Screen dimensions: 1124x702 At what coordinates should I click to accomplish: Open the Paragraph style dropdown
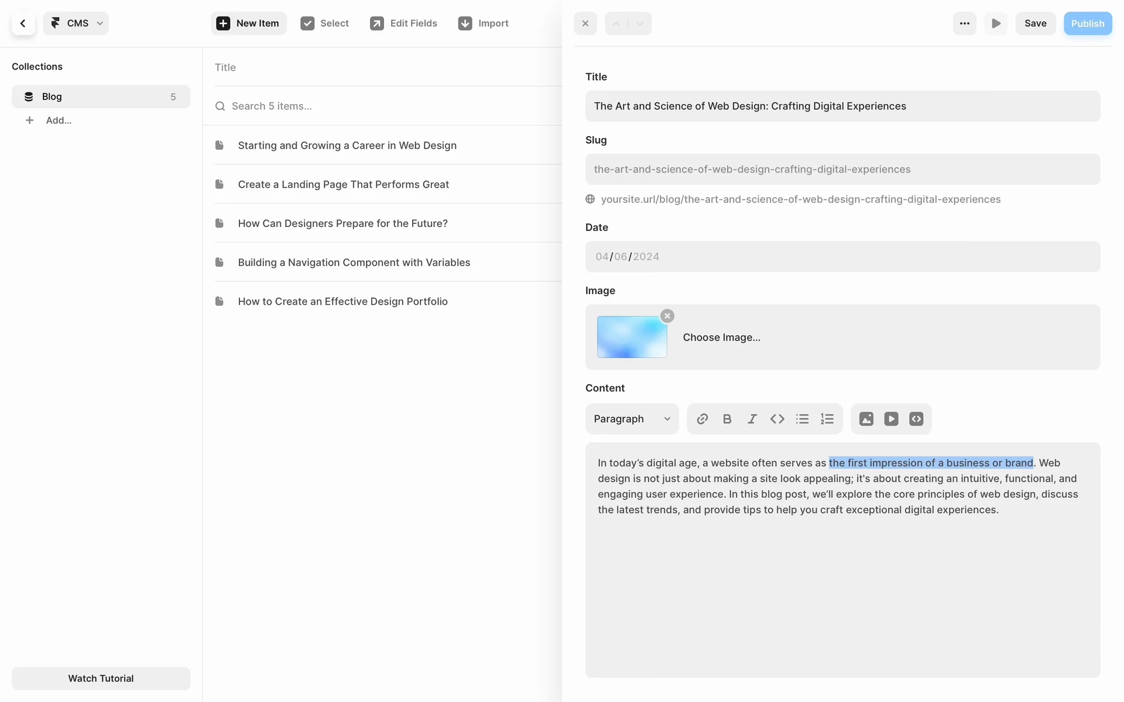pos(632,419)
